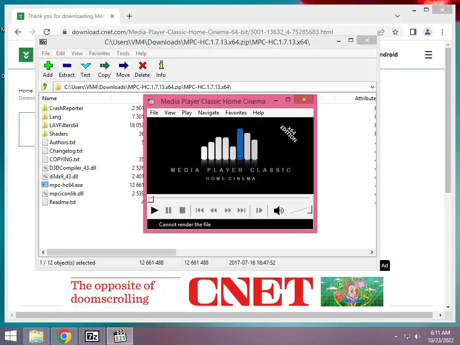Step forward one frame in MPC

pyautogui.click(x=259, y=210)
